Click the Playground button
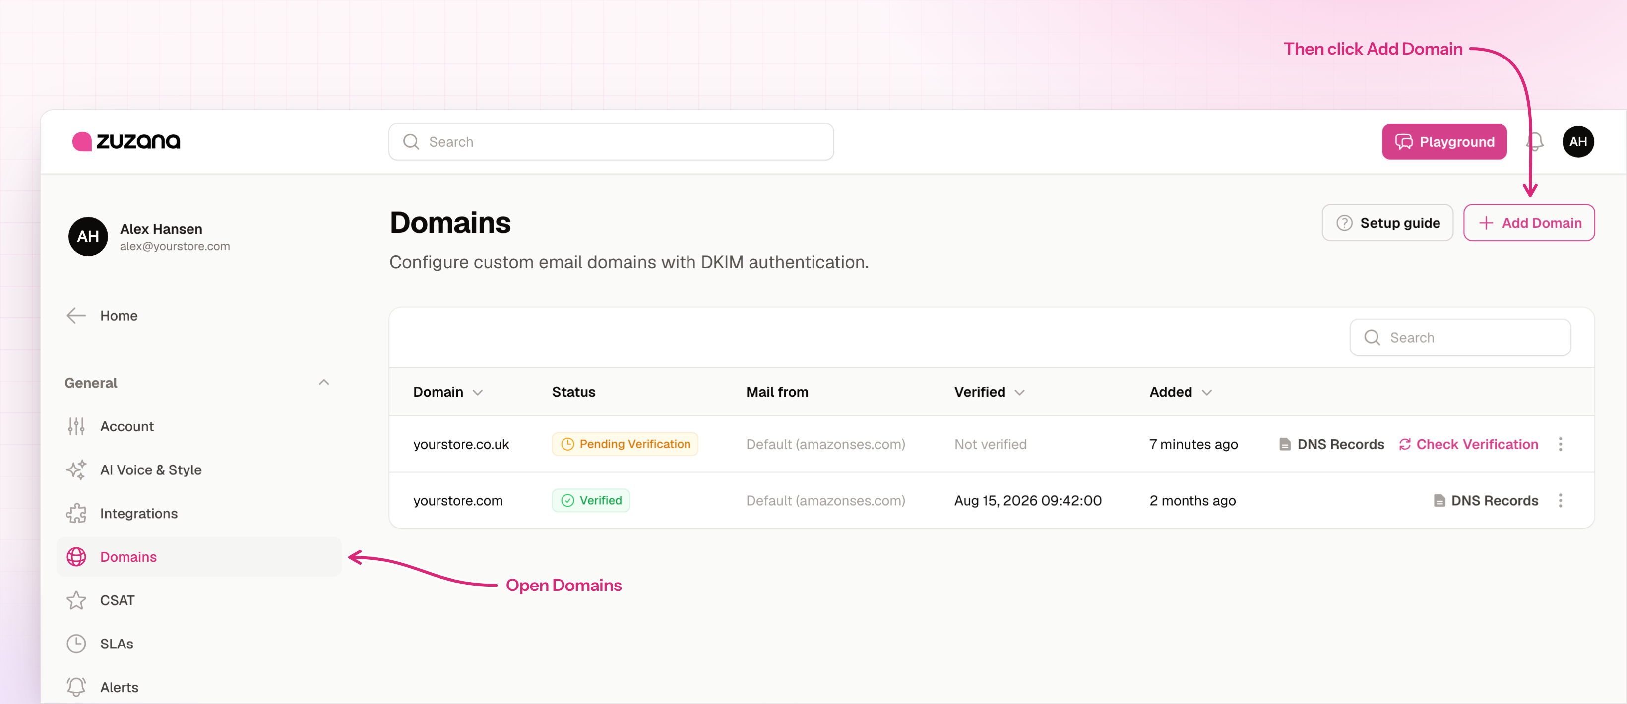 click(x=1444, y=141)
